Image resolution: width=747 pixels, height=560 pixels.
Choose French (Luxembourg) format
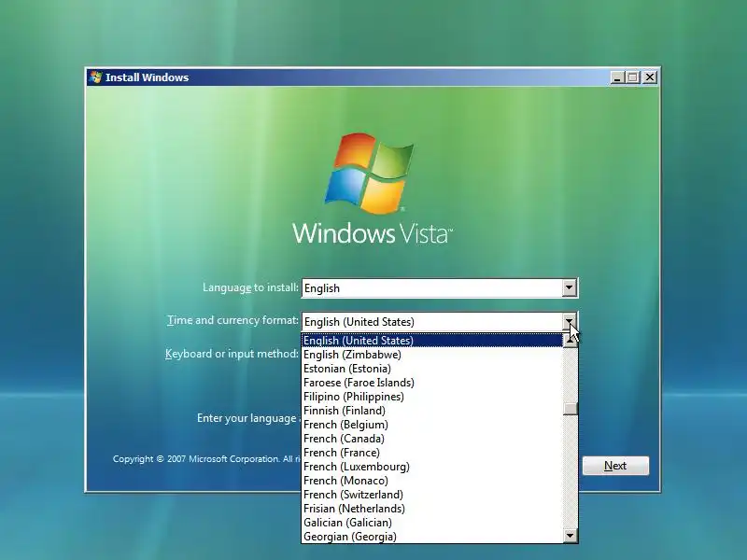tap(432, 467)
